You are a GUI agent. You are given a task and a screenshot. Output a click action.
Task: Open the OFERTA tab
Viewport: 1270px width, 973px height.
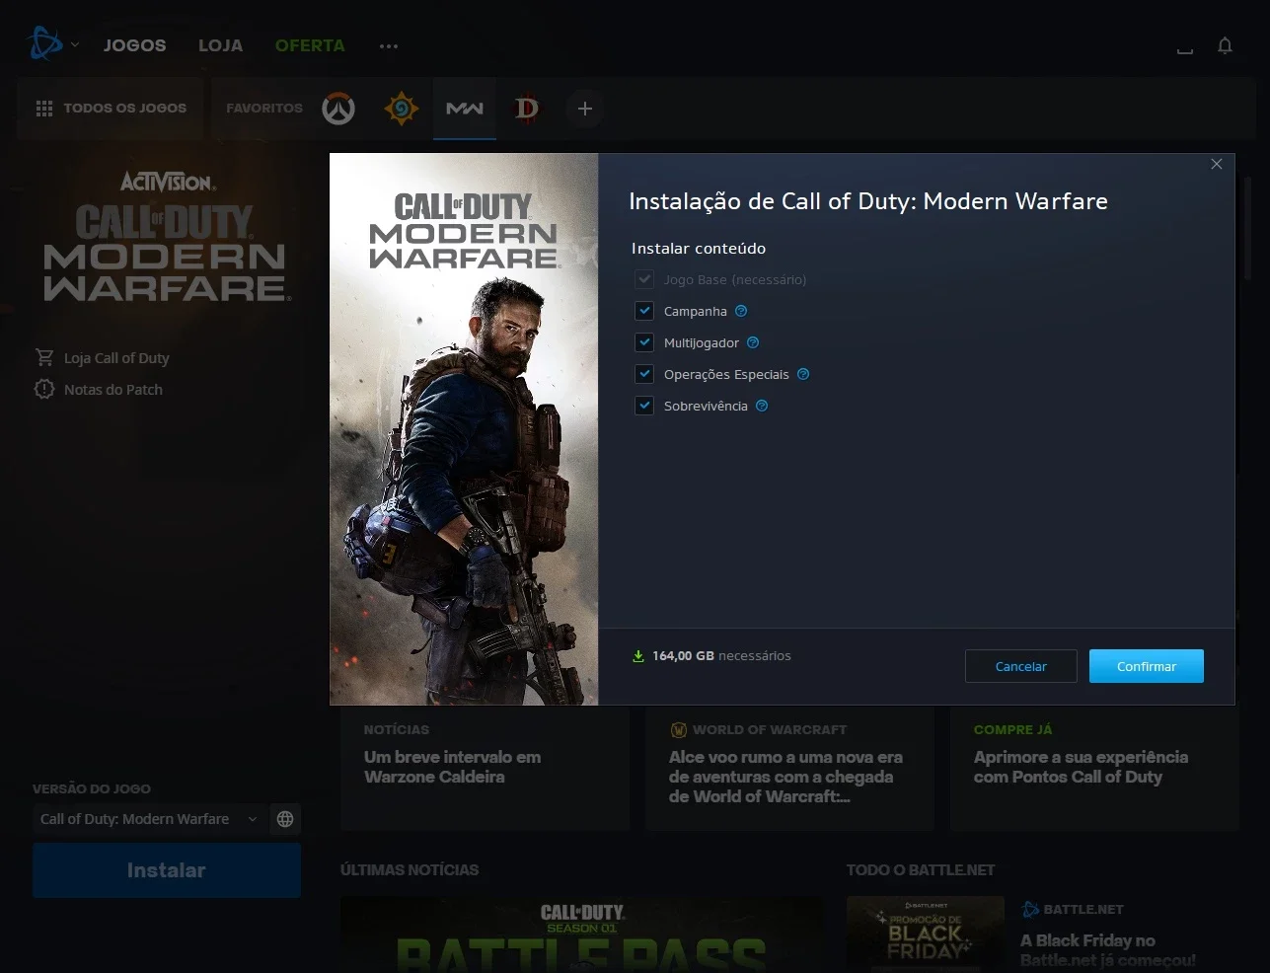point(310,45)
